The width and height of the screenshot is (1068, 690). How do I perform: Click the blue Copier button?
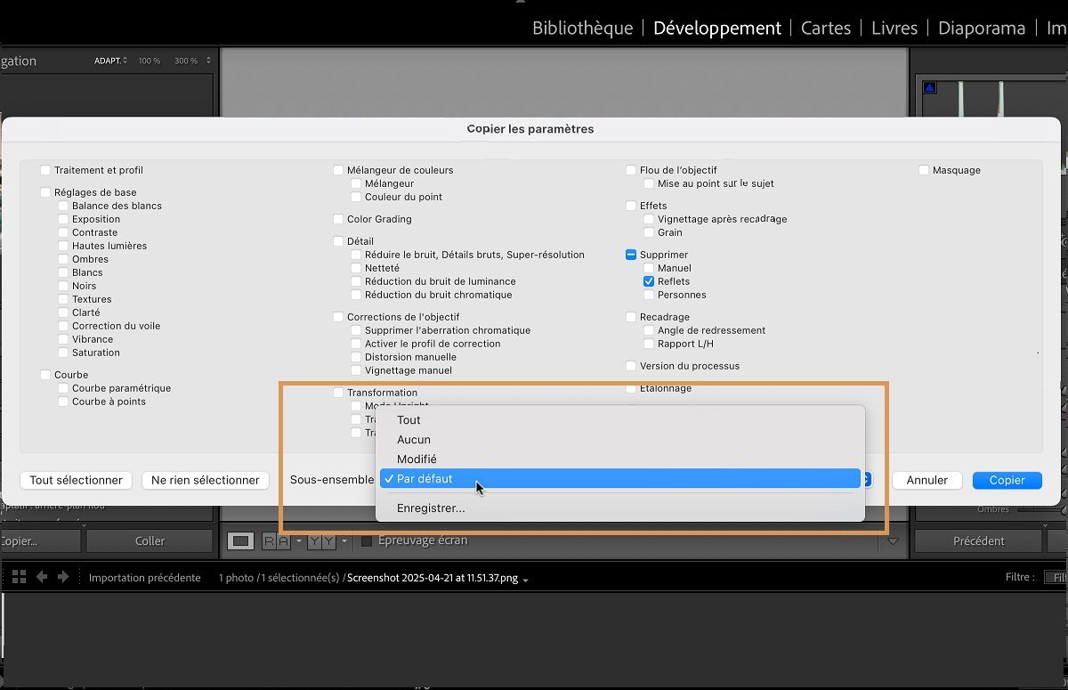click(1007, 480)
